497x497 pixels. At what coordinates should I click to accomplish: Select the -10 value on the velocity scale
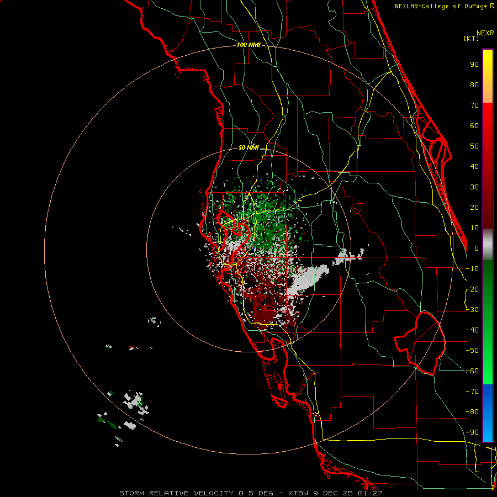[x=472, y=269]
